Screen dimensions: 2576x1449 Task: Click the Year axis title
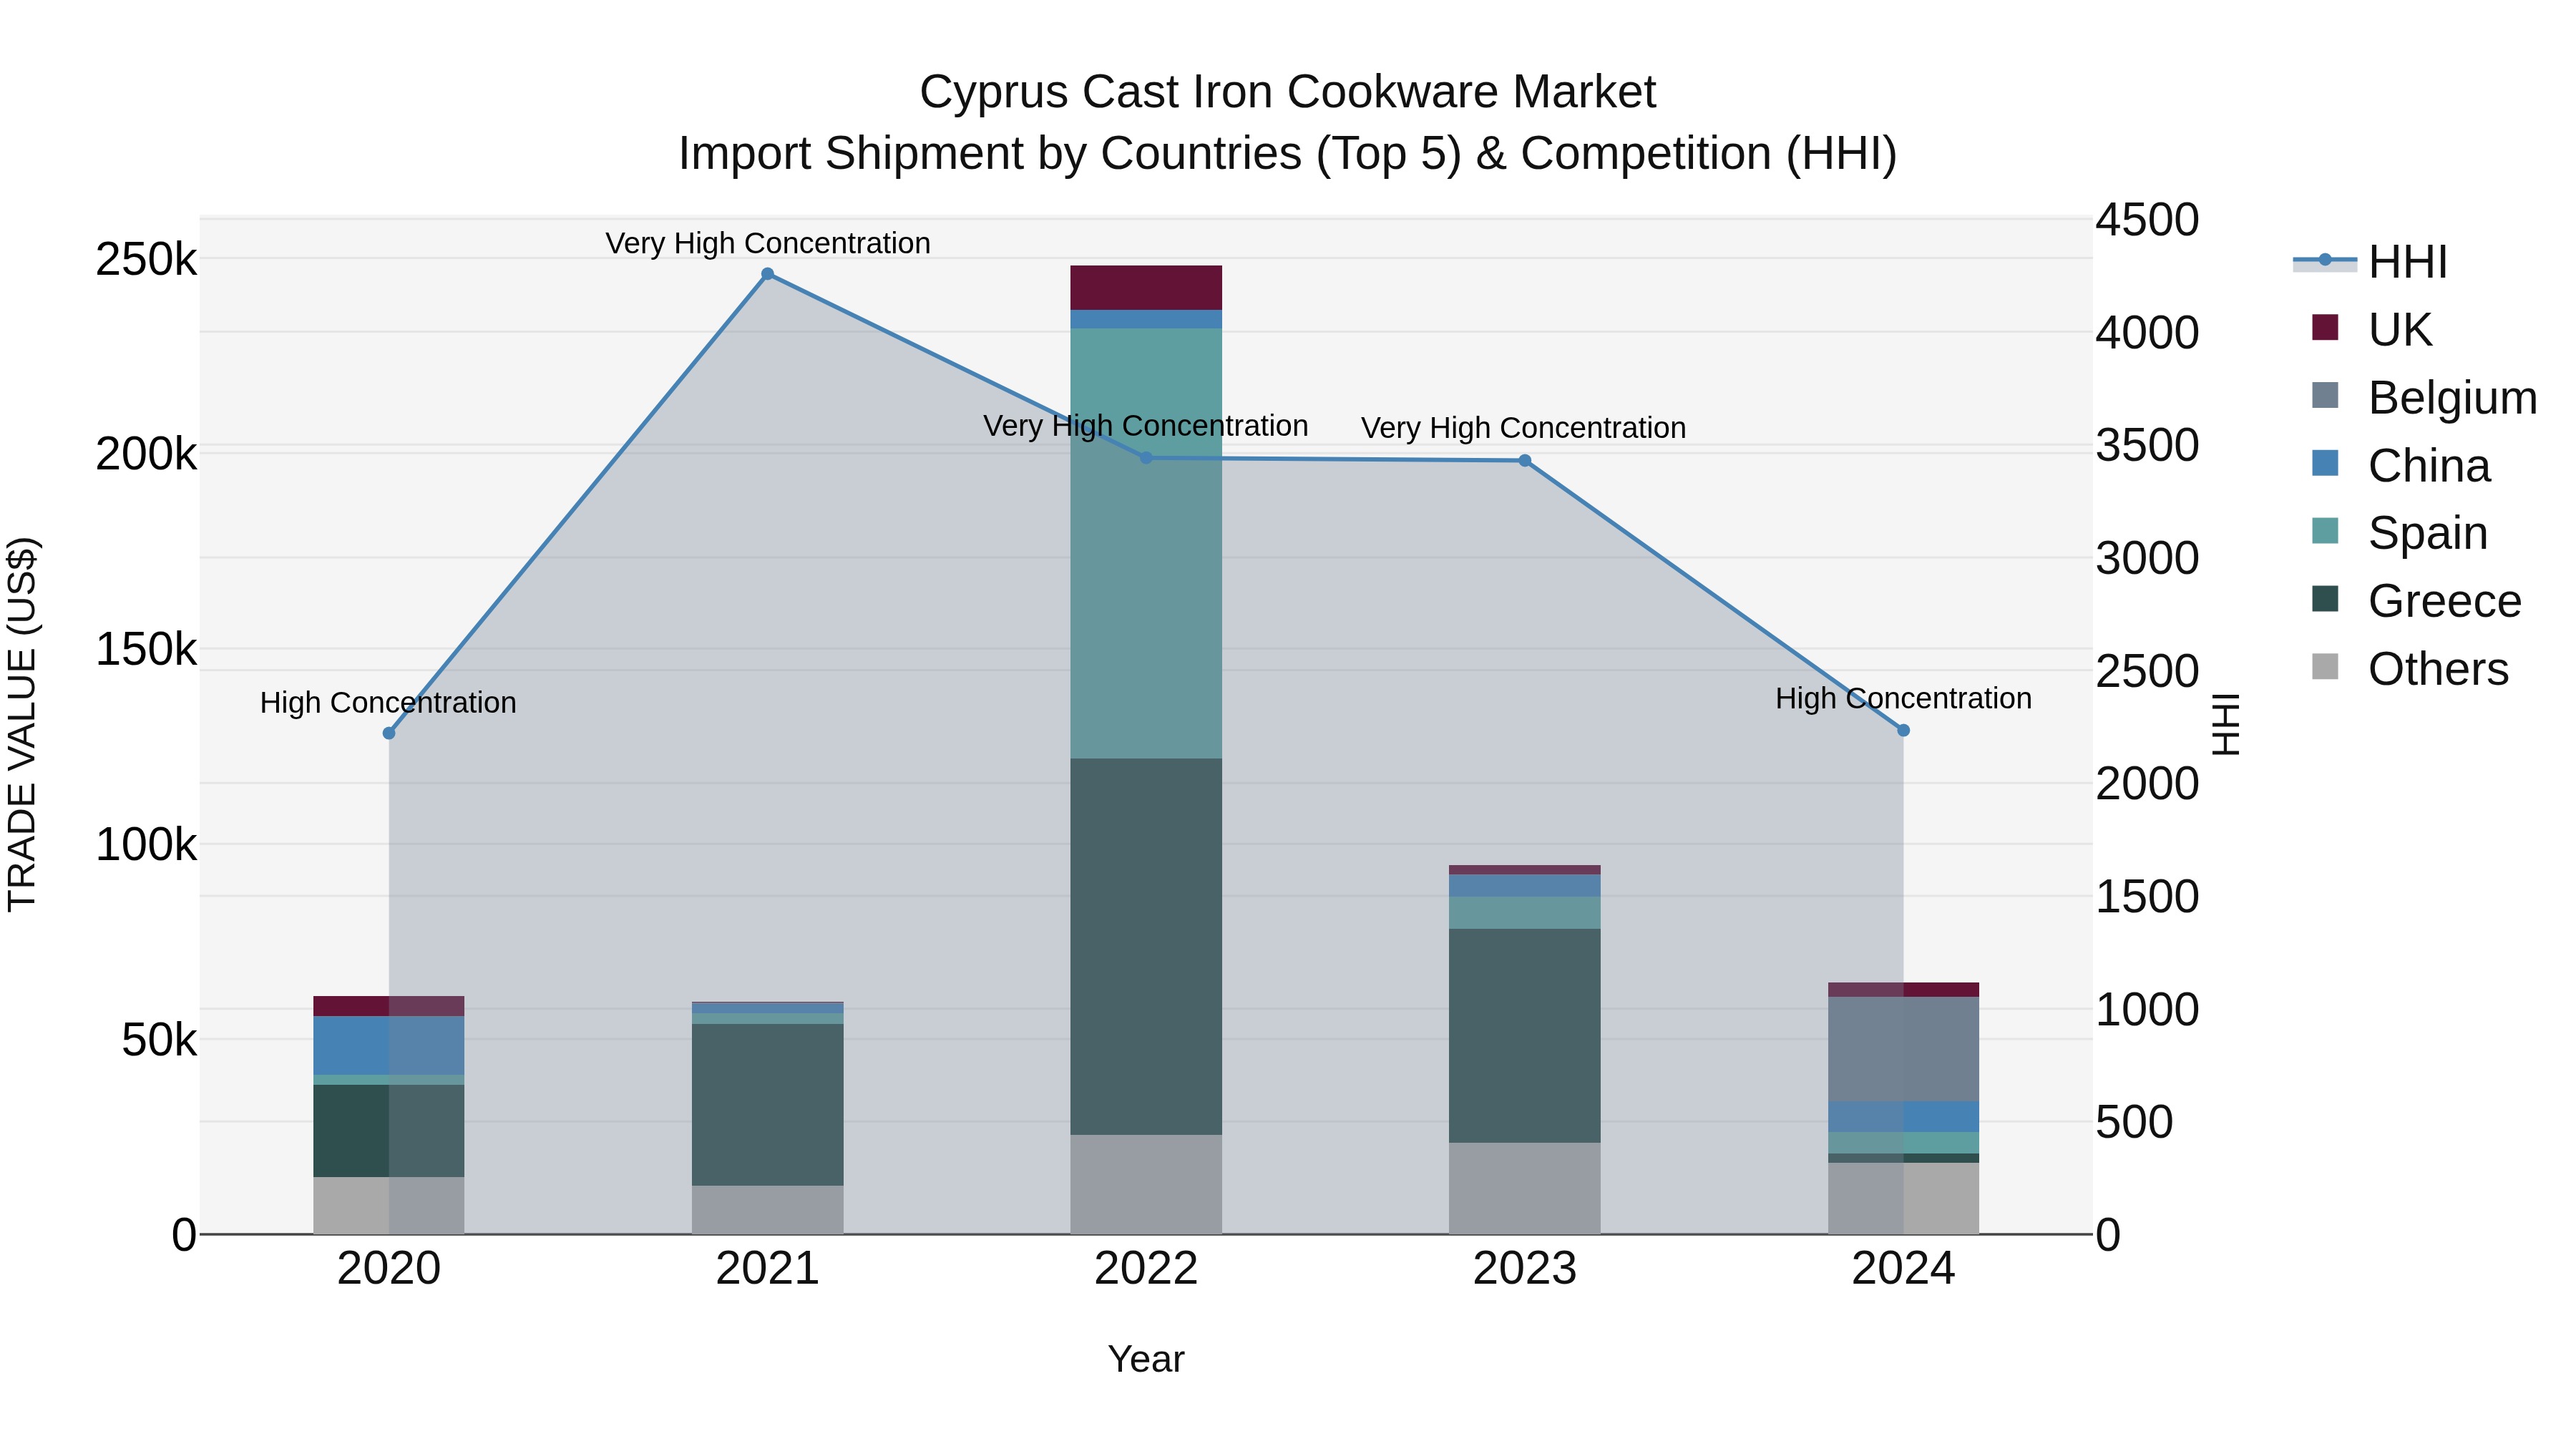[x=1146, y=1359]
